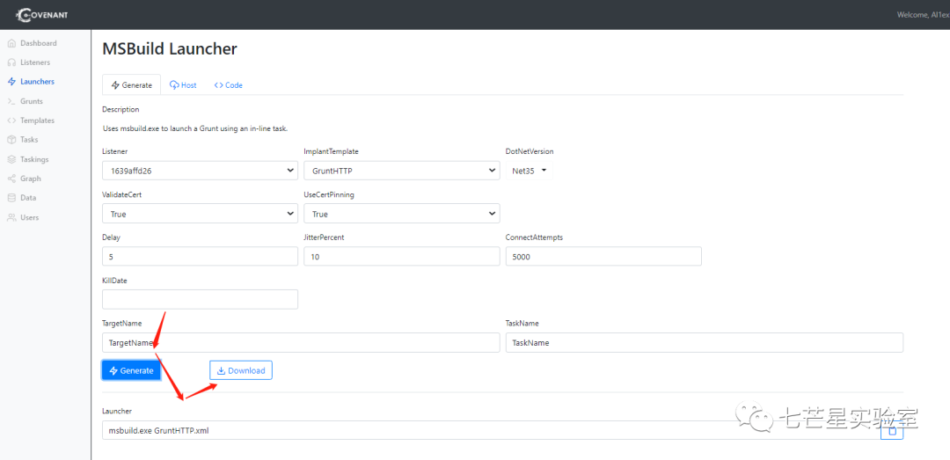950x460 pixels.
Task: Go to Taskings in sidebar
Action: 34,159
